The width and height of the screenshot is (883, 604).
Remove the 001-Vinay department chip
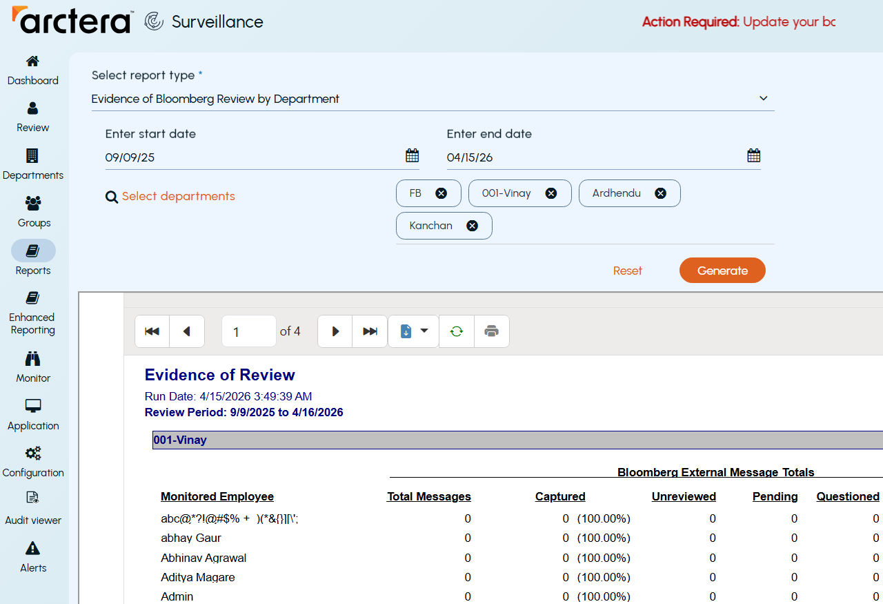tap(551, 193)
